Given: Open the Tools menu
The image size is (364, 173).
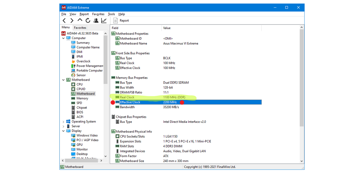Looking at the screenshot, I should pos(111,14).
